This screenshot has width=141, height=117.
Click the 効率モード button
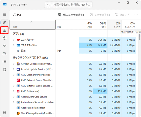pyautogui.click(x=122, y=15)
